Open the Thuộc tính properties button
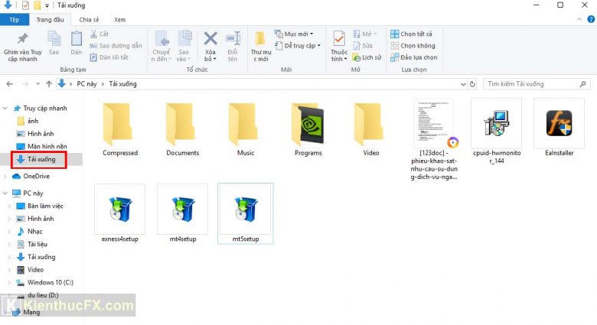 338,44
